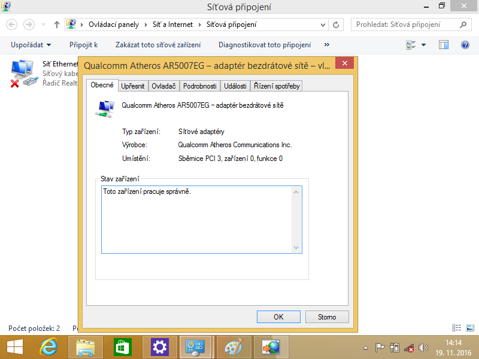Click 'Síťové adaptéry' device type value
This screenshot has width=479, height=359.
pyautogui.click(x=201, y=132)
